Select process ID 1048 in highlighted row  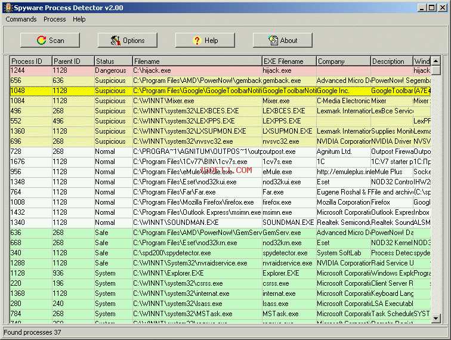coord(31,91)
